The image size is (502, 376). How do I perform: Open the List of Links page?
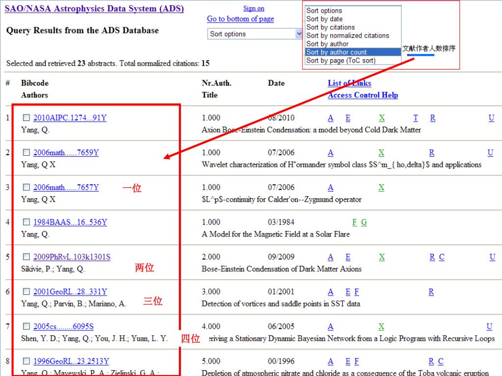pyautogui.click(x=349, y=83)
